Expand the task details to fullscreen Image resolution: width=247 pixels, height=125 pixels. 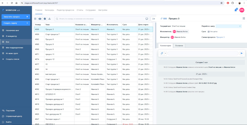point(244,19)
